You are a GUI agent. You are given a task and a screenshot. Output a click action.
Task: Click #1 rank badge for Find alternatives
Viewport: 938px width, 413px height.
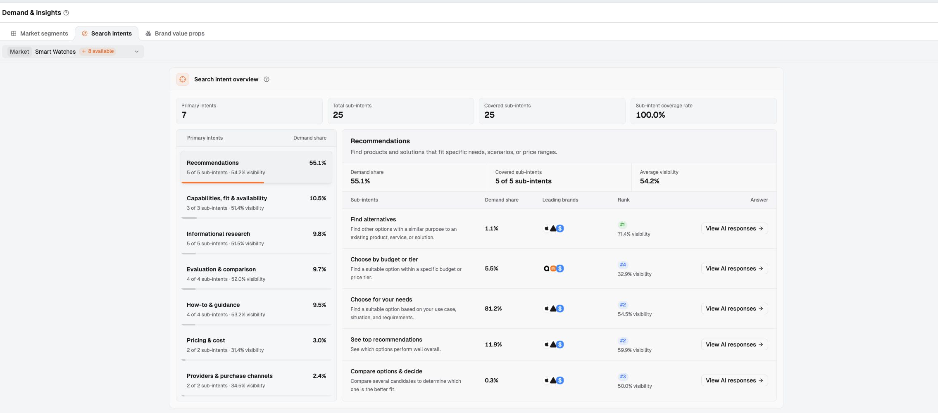(x=622, y=225)
